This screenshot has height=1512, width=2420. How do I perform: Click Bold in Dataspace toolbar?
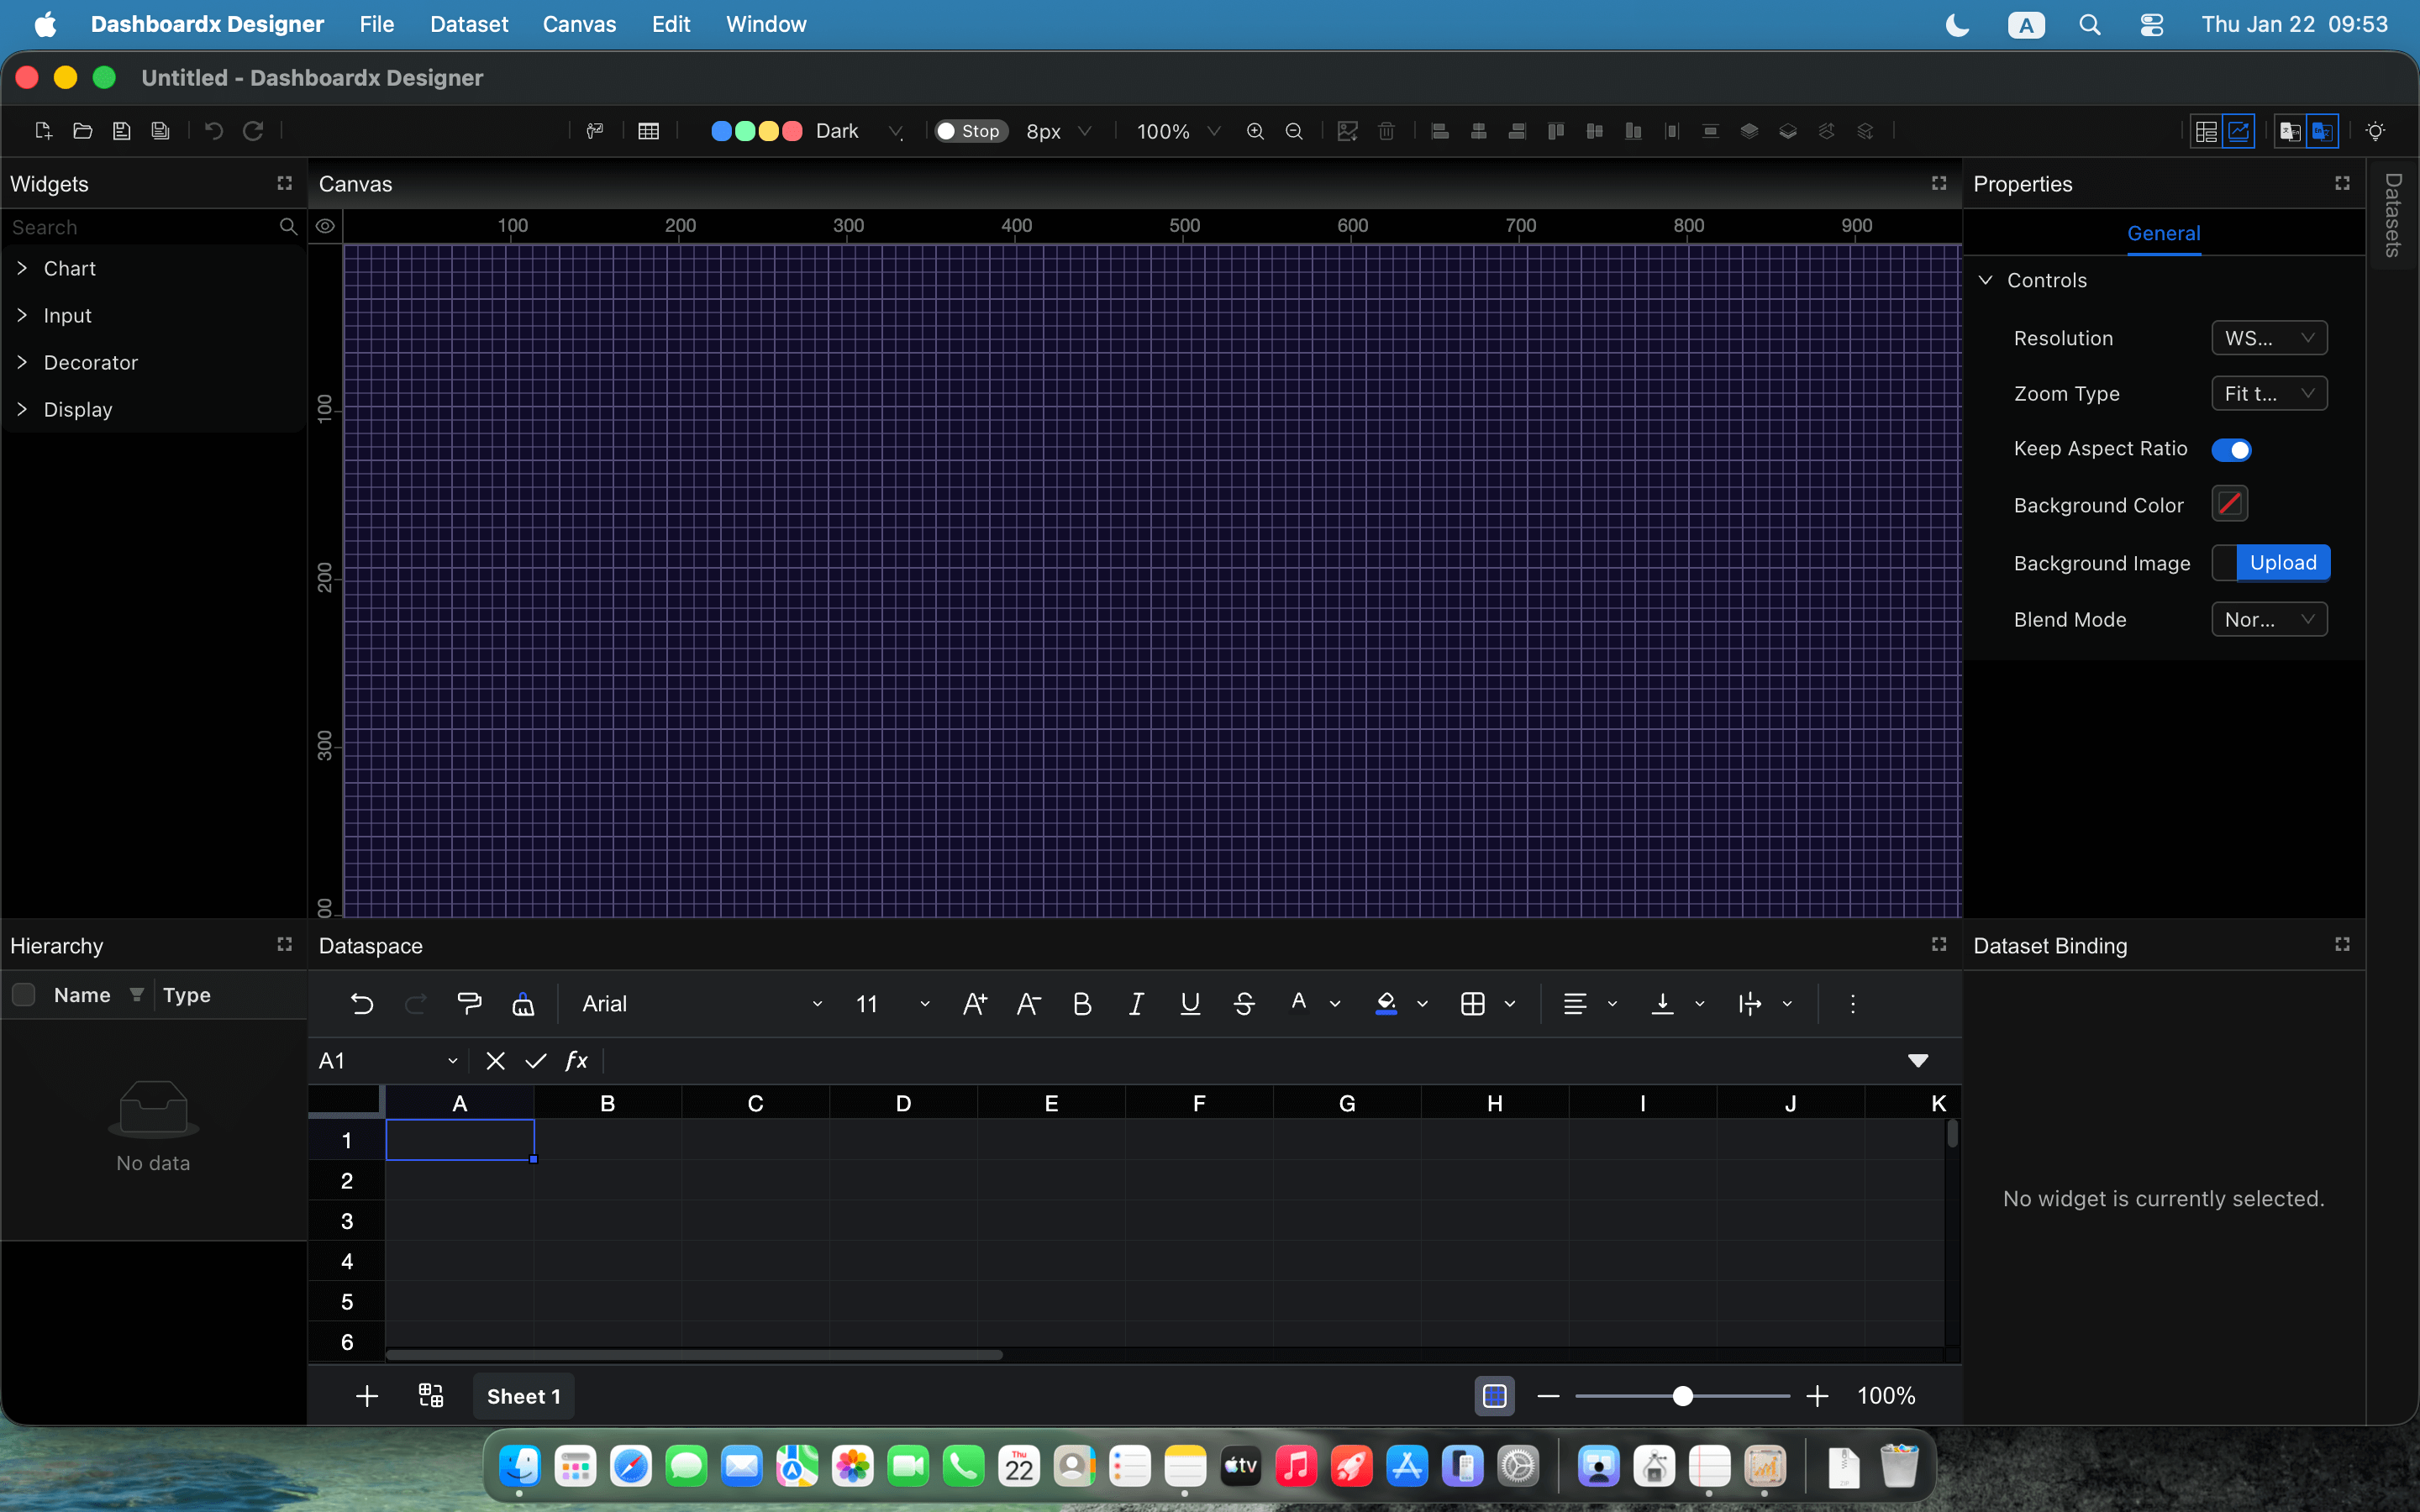pos(1082,1004)
